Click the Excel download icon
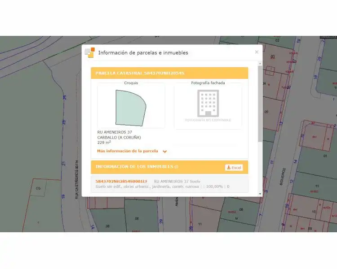 [229, 167]
